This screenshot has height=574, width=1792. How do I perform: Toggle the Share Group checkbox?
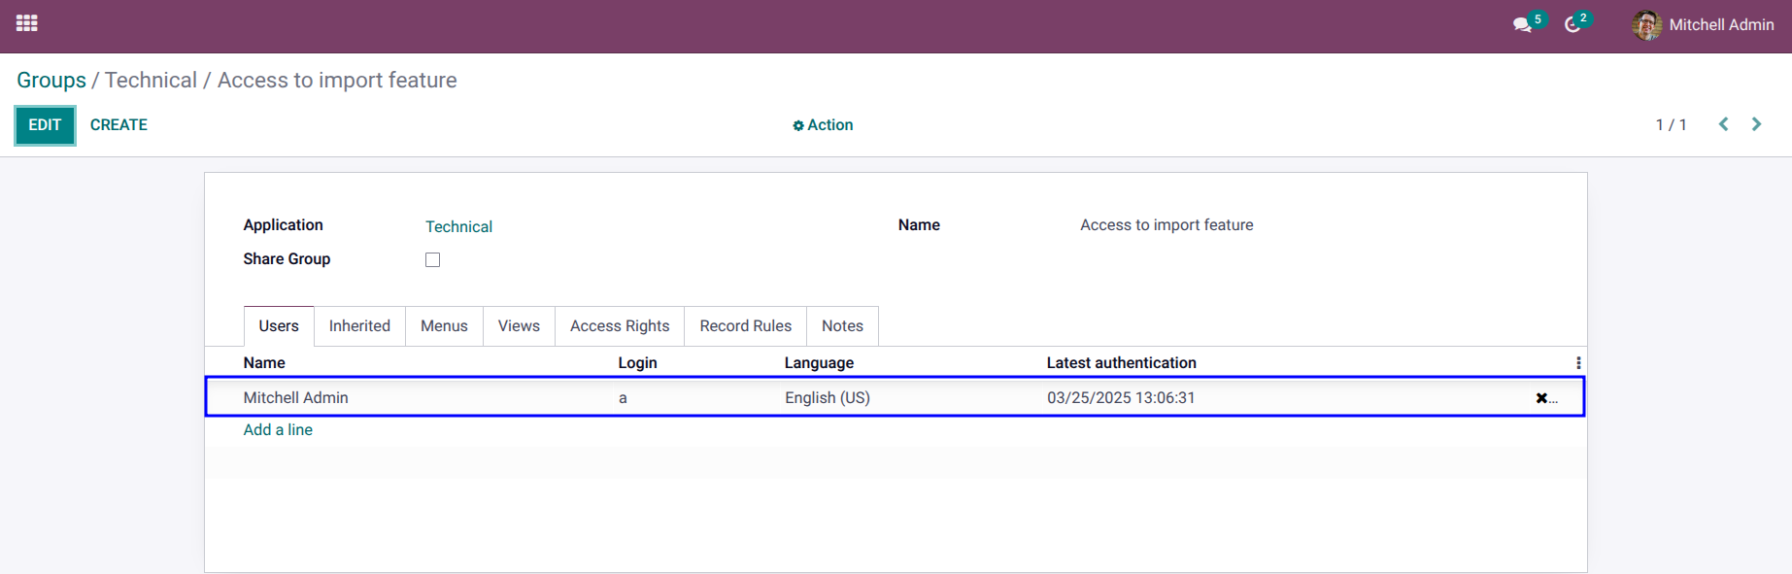click(432, 259)
